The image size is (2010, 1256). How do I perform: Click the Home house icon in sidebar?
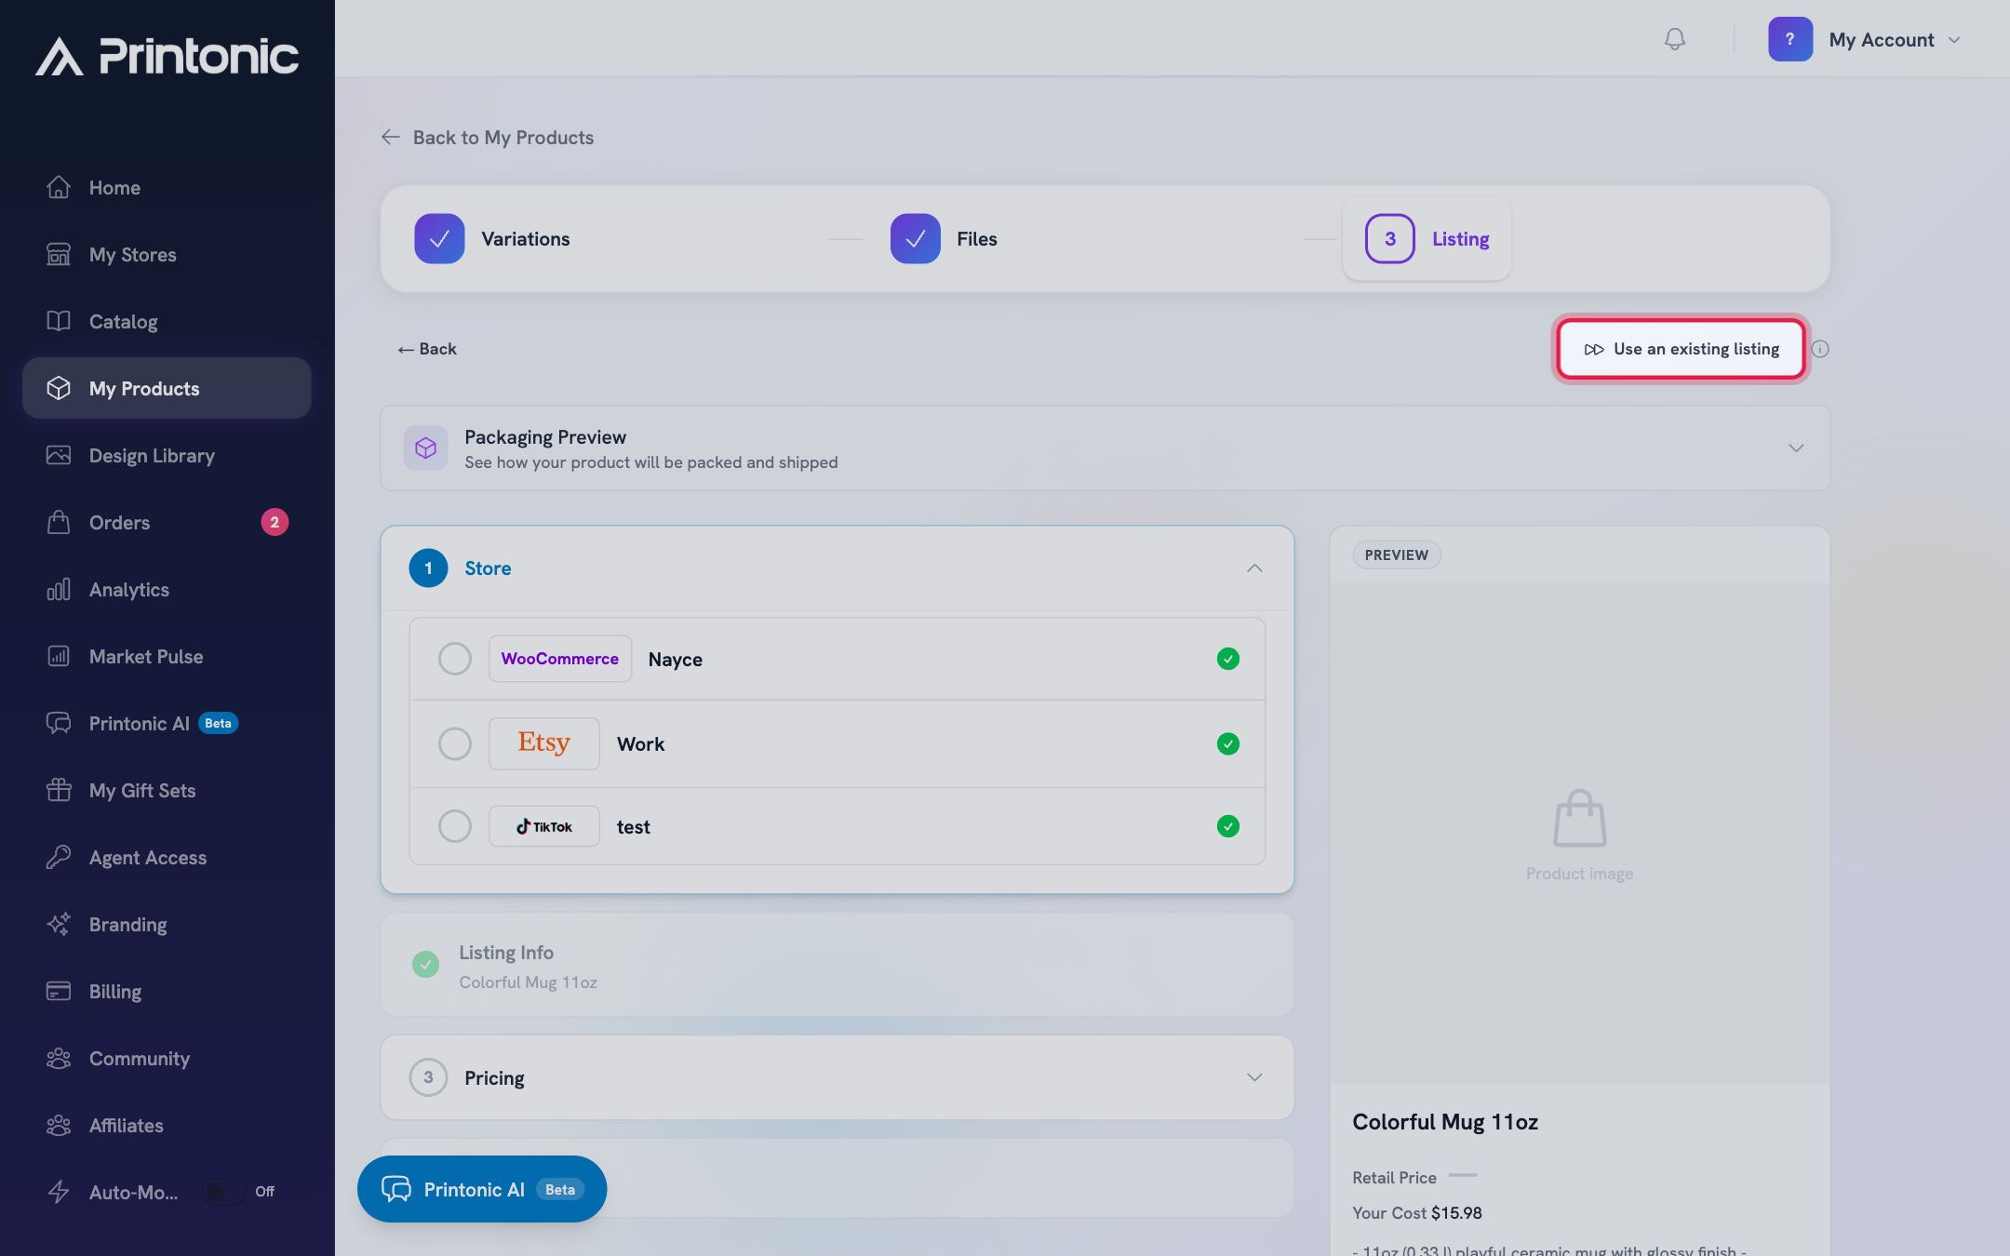[x=59, y=187]
